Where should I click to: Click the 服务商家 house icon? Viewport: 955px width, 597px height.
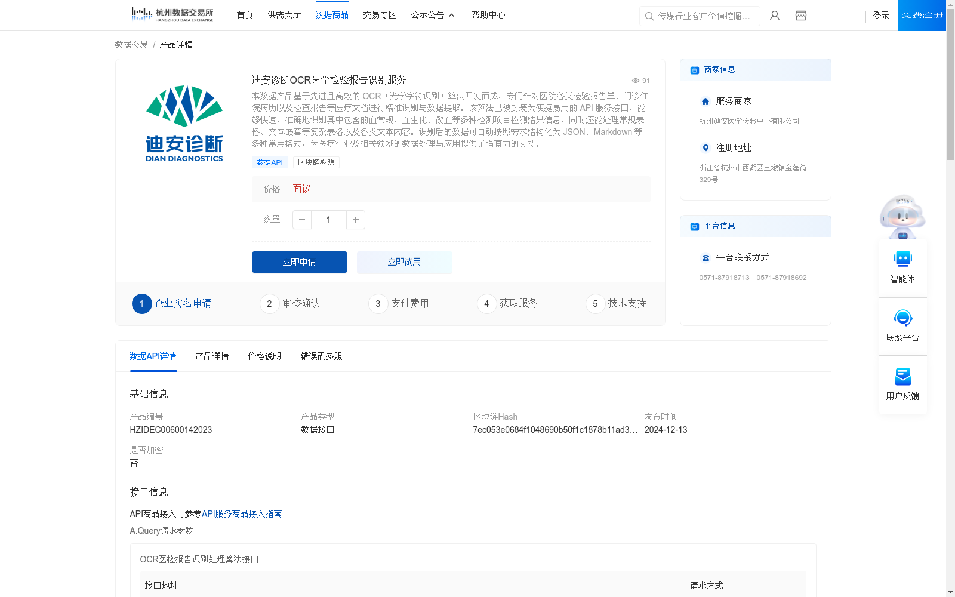[706, 101]
